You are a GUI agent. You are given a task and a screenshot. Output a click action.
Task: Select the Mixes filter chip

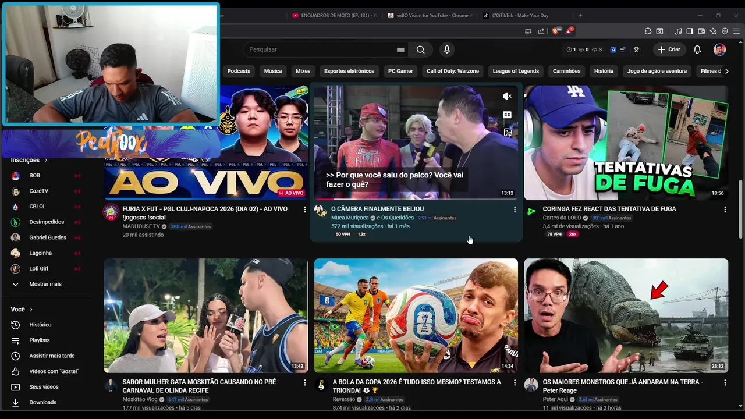coord(303,71)
